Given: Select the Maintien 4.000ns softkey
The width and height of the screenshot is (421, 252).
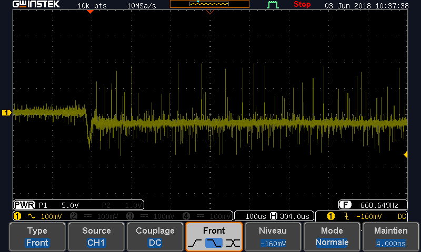Looking at the screenshot, I should coord(390,237).
